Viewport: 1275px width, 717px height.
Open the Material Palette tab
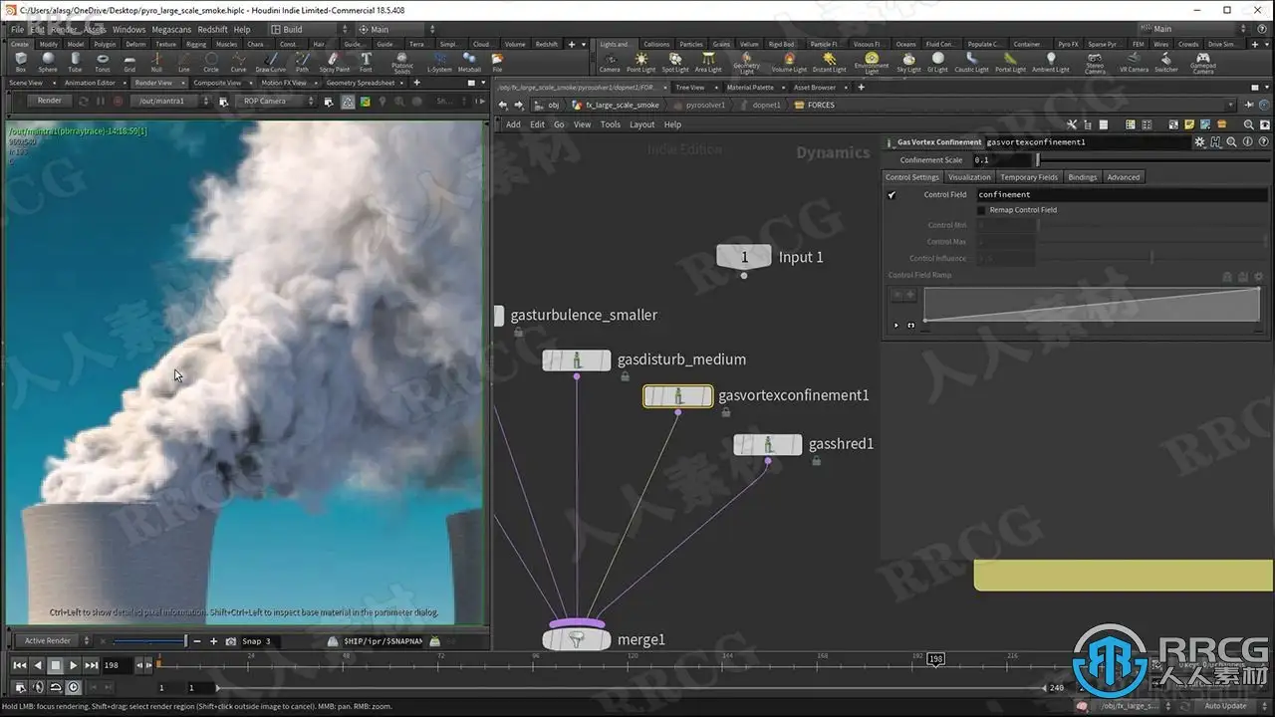coord(750,88)
